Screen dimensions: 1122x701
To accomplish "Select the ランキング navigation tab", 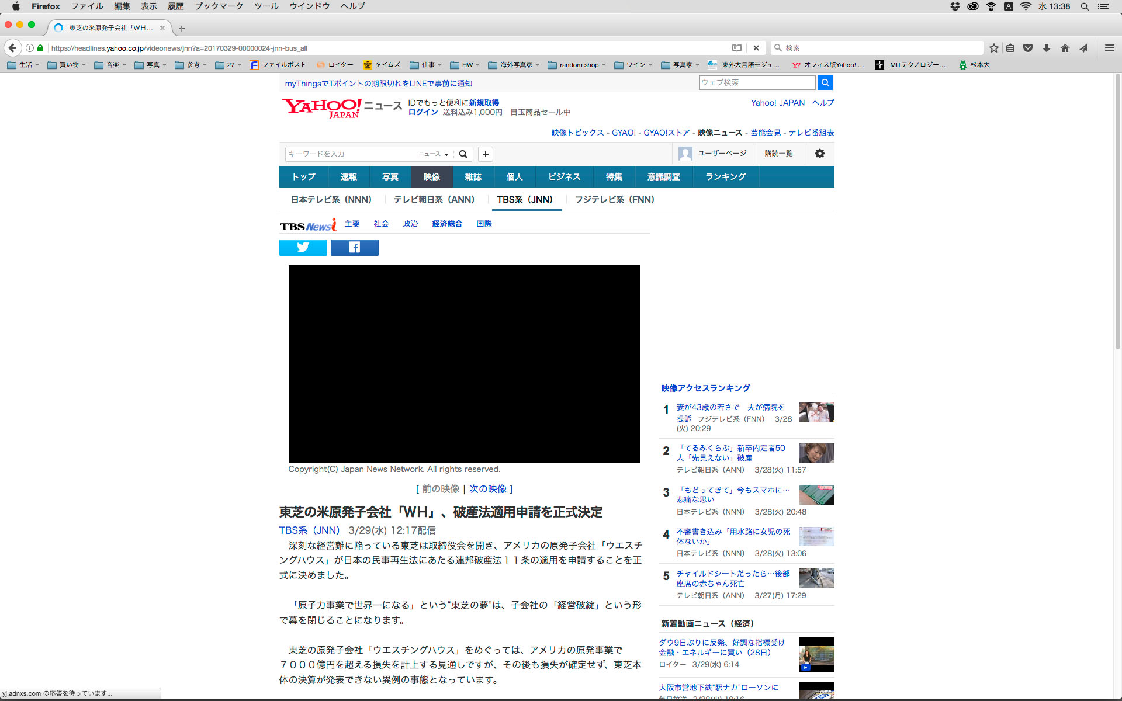I will tap(725, 177).
